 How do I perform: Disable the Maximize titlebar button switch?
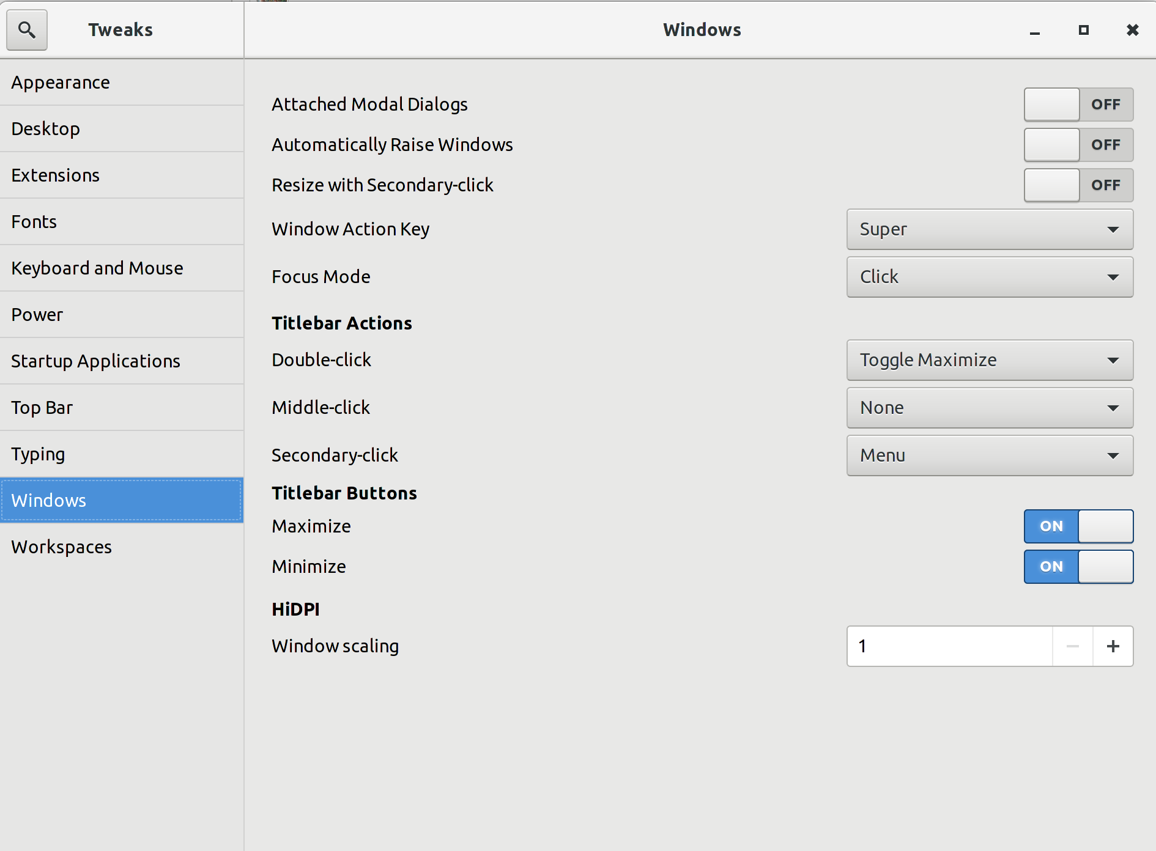pos(1078,526)
